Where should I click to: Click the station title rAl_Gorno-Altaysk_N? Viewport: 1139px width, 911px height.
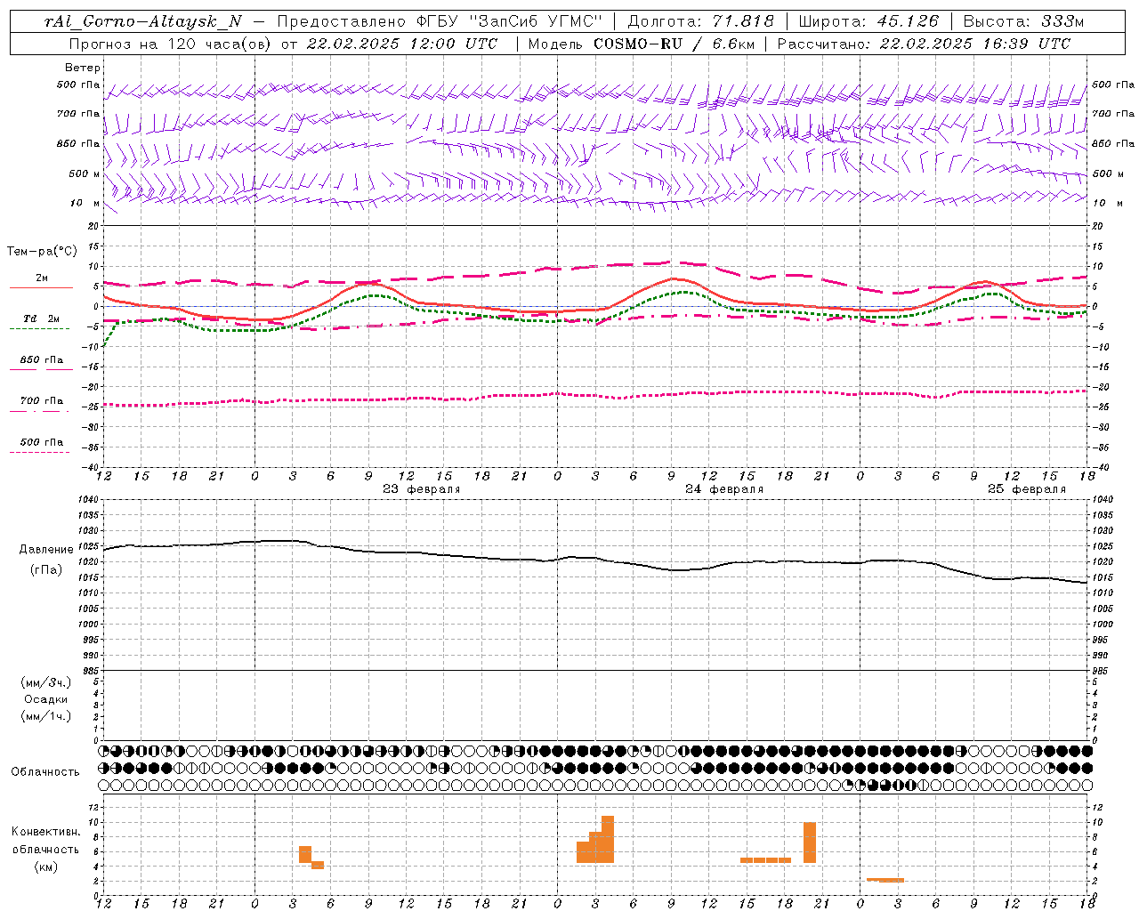tap(143, 21)
